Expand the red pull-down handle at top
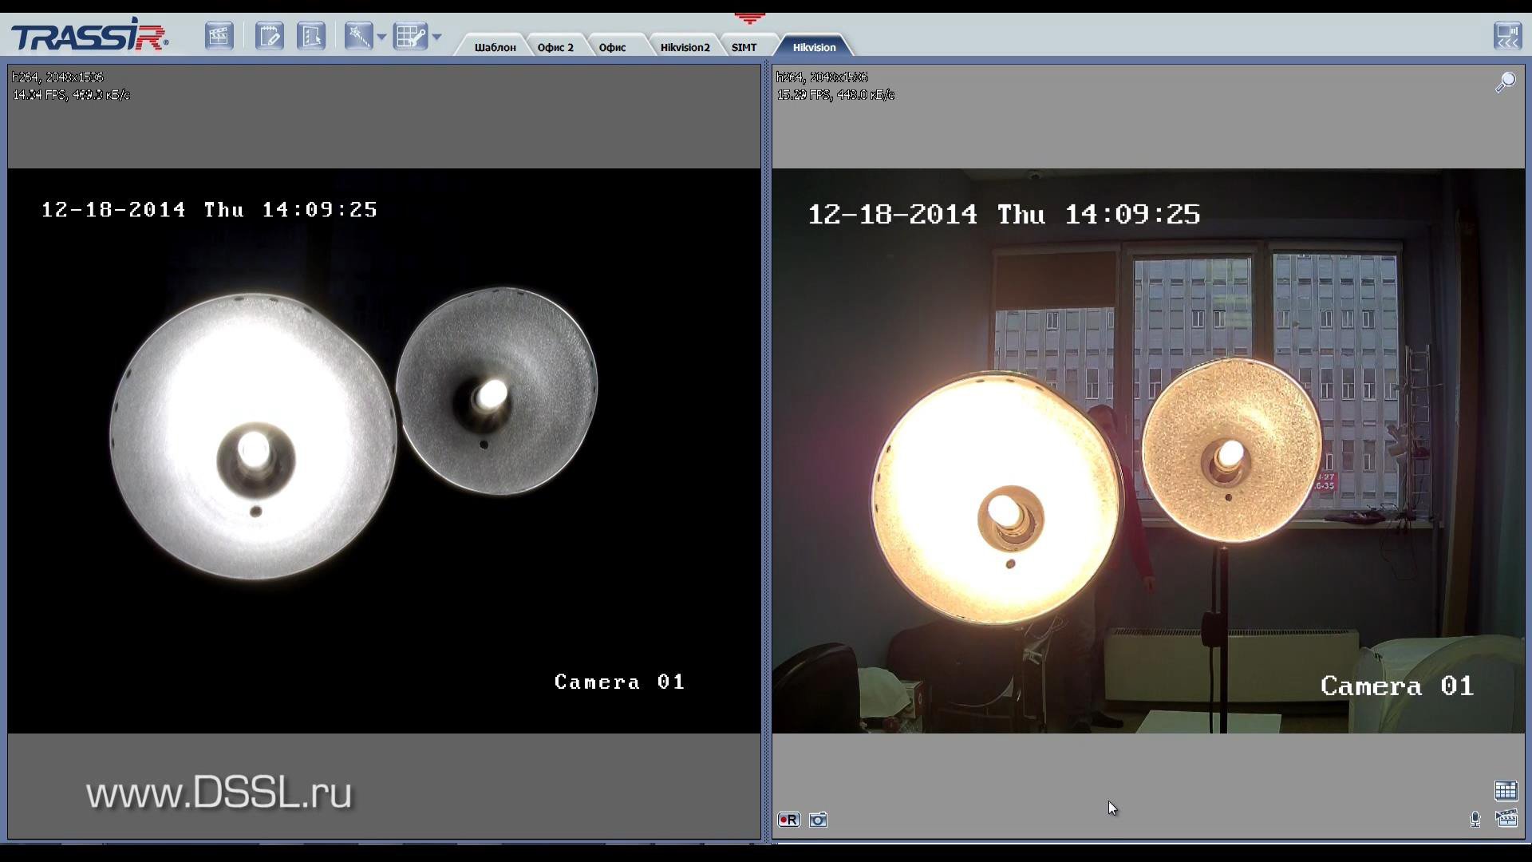Image resolution: width=1532 pixels, height=862 pixels. tap(749, 18)
